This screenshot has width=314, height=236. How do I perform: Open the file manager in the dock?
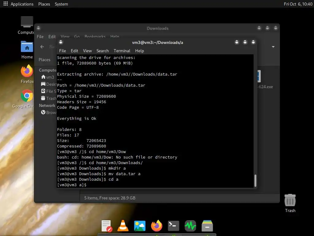[207, 226]
